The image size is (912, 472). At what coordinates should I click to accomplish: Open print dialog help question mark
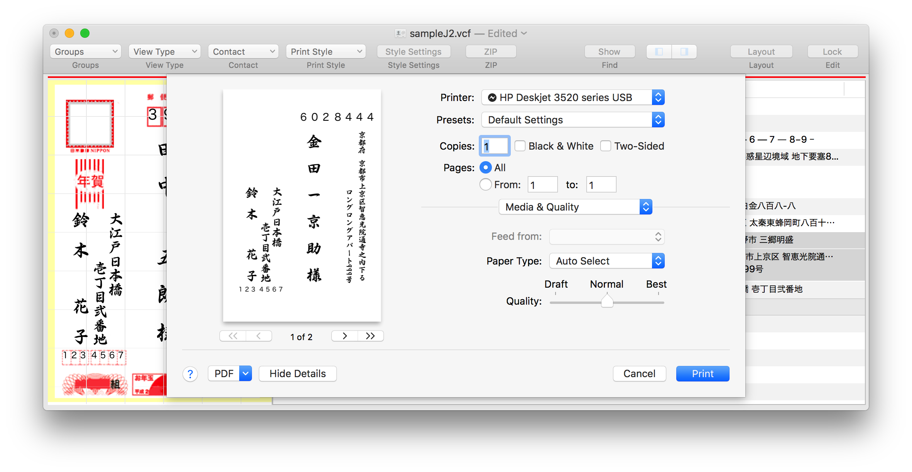(x=190, y=374)
